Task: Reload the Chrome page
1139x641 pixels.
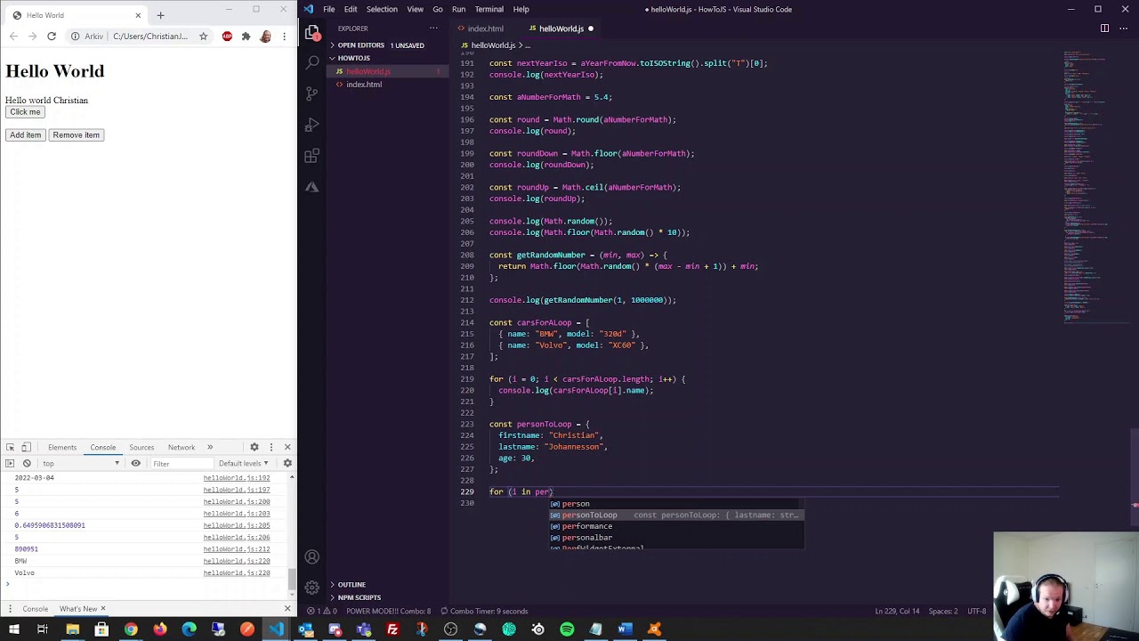Action: (52, 37)
